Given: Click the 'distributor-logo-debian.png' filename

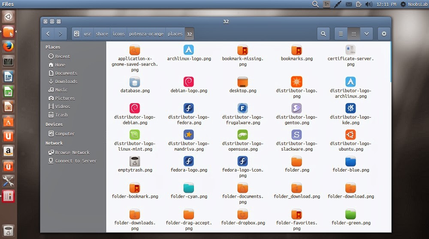Looking at the screenshot, I should tap(135, 120).
